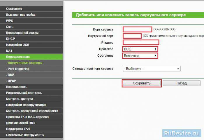Go to the WPS section

[31, 21]
